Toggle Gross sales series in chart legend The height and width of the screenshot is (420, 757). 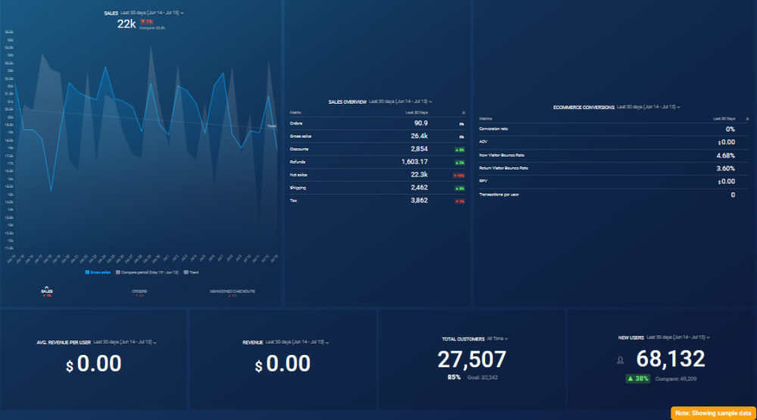(x=98, y=272)
